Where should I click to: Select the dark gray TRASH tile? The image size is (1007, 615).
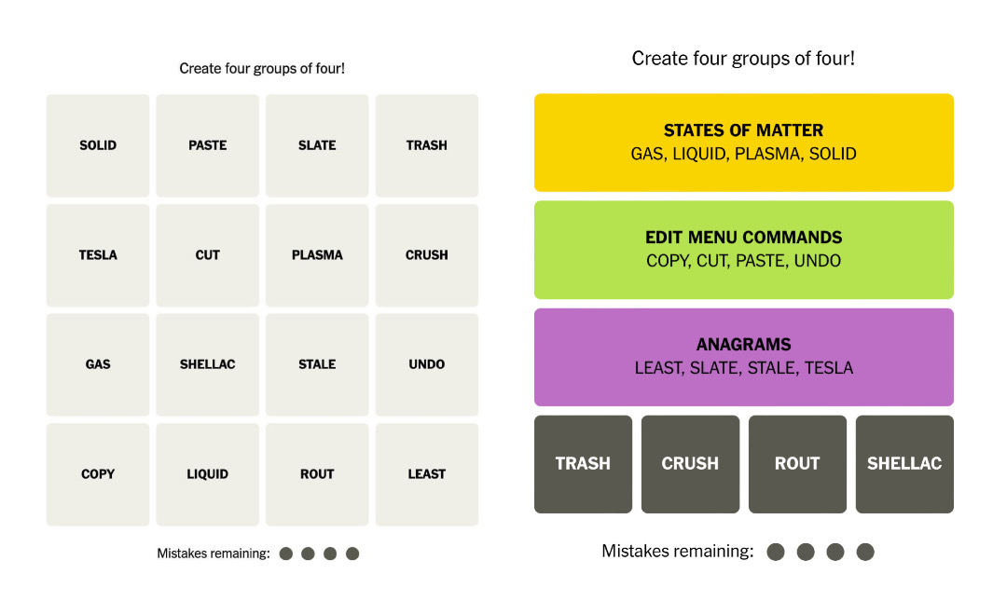tap(583, 464)
